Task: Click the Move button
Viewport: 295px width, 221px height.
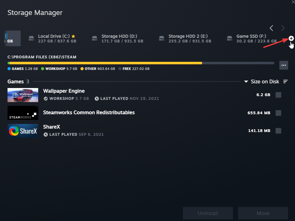Action: click(x=263, y=213)
